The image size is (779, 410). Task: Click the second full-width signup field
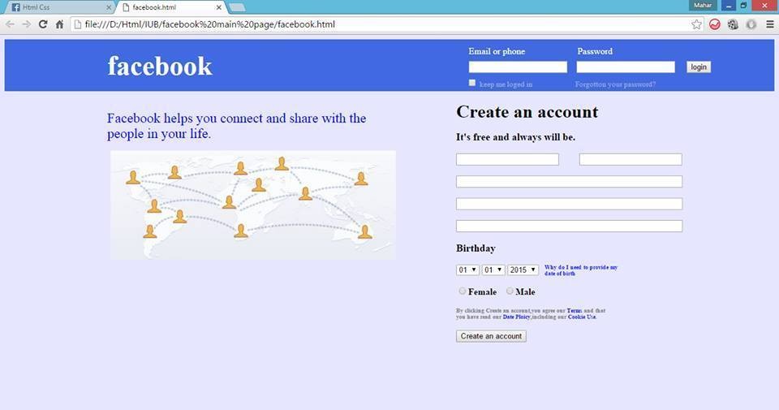coord(570,204)
